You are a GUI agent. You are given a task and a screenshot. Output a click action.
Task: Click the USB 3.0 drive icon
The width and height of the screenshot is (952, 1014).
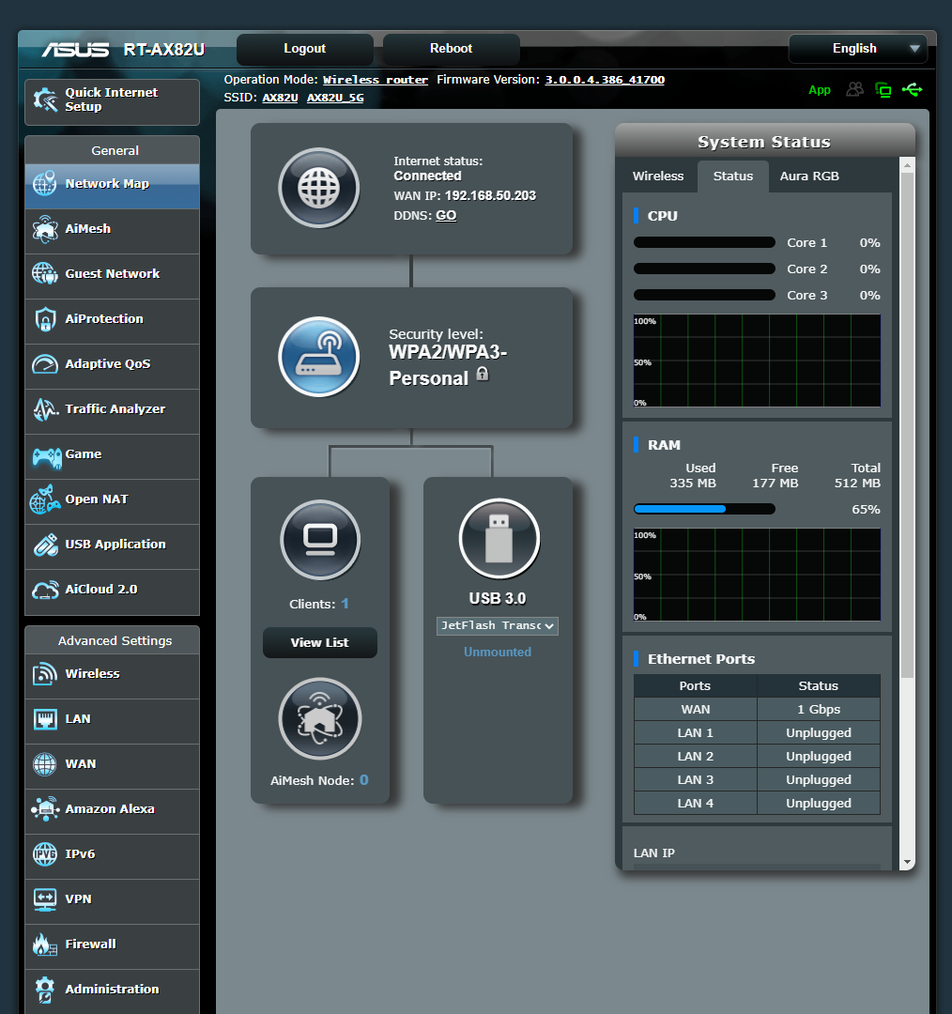(499, 539)
